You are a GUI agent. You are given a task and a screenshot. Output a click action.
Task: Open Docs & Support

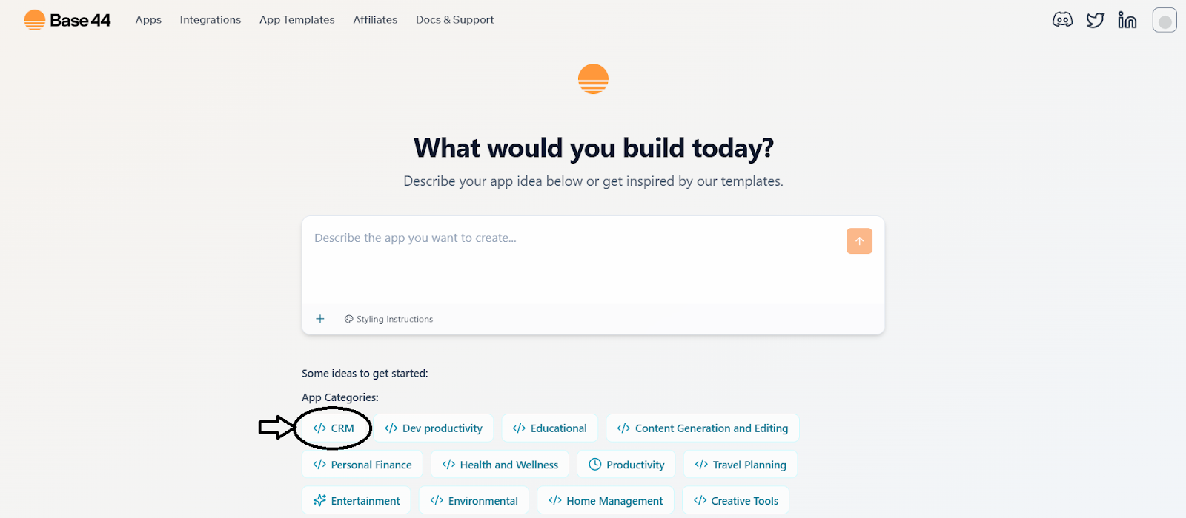[x=454, y=20]
